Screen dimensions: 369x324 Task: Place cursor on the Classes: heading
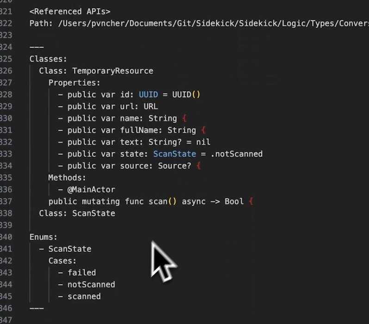48,59
